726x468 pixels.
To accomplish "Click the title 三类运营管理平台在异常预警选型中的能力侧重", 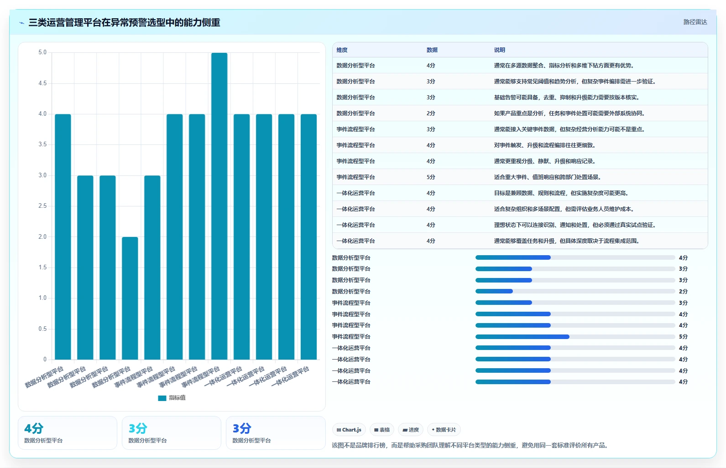I will pos(124,23).
